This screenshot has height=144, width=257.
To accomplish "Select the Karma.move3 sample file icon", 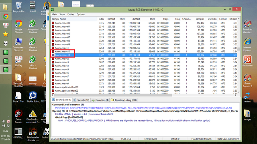I will tap(53, 62).
